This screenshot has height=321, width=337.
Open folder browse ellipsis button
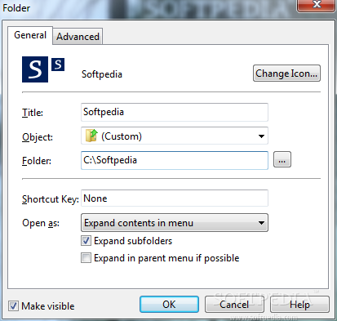[x=282, y=159]
